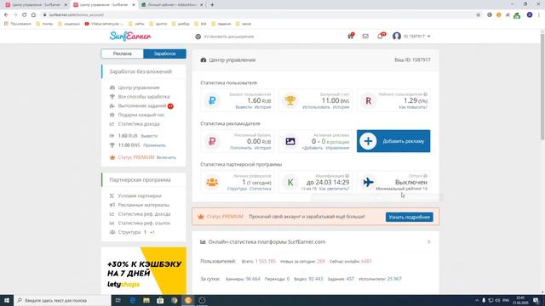The height and width of the screenshot is (306, 545).
Task: Click 'Применить' link next to 11.00 BNS
Action: click(154, 145)
